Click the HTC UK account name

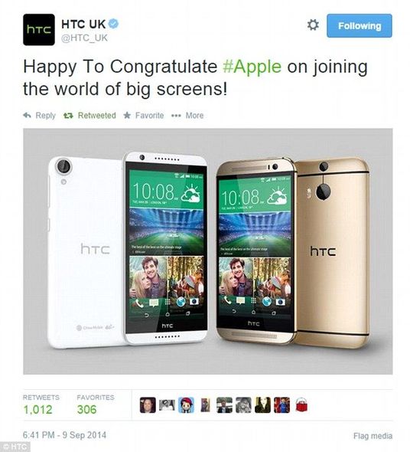83,25
